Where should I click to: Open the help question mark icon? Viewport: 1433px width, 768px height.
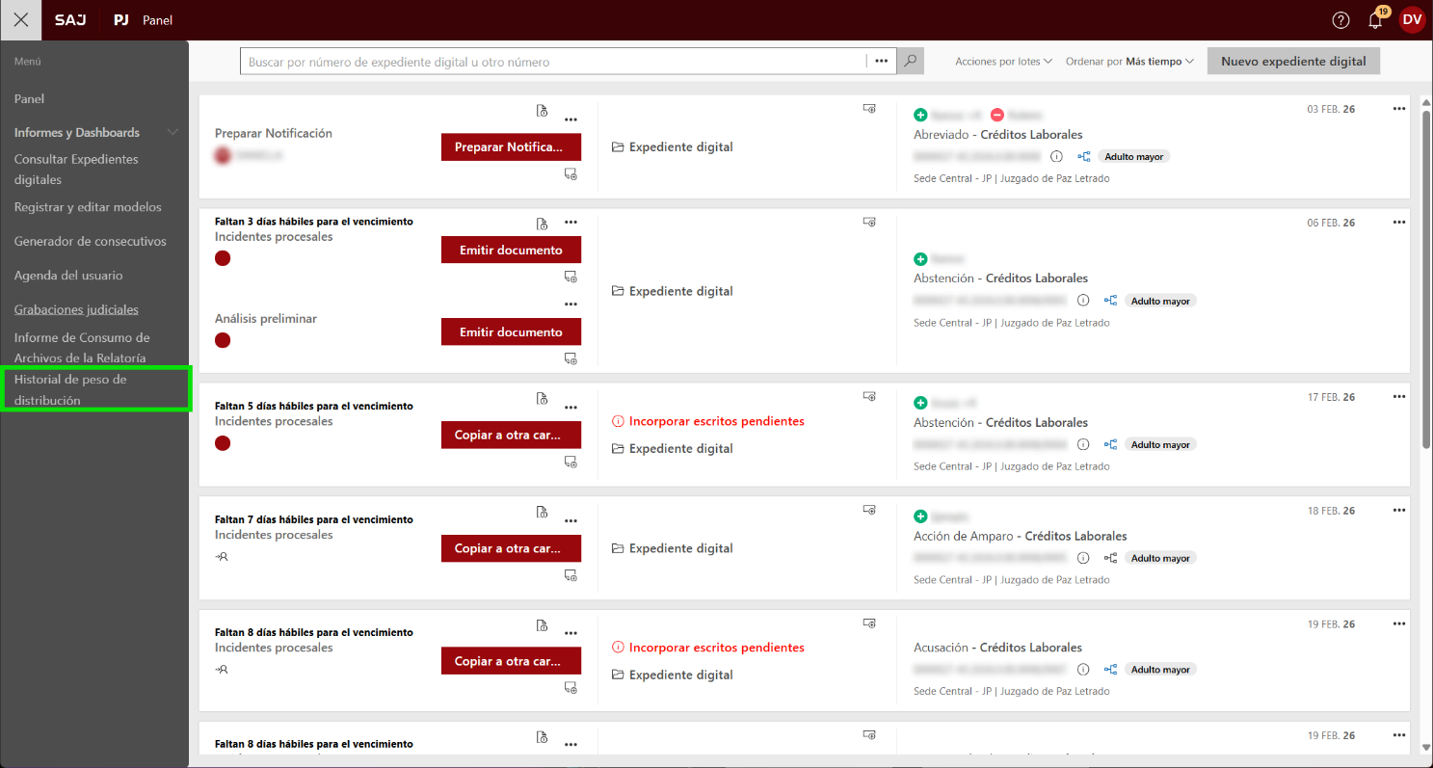click(x=1340, y=20)
